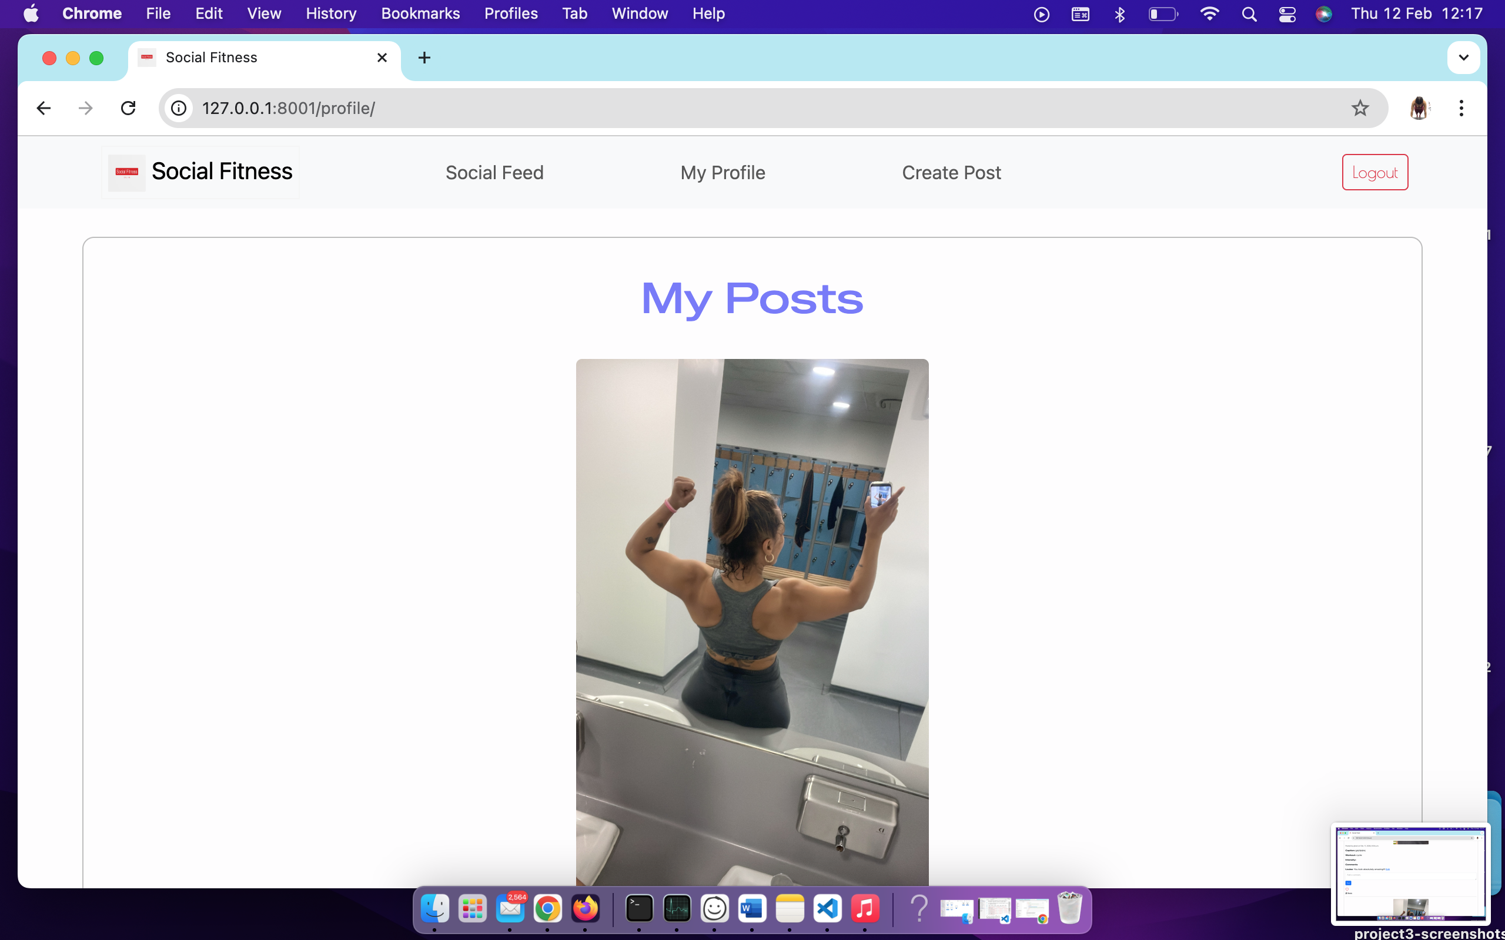View site information next to the URL
This screenshot has width=1505, height=940.
(x=179, y=108)
